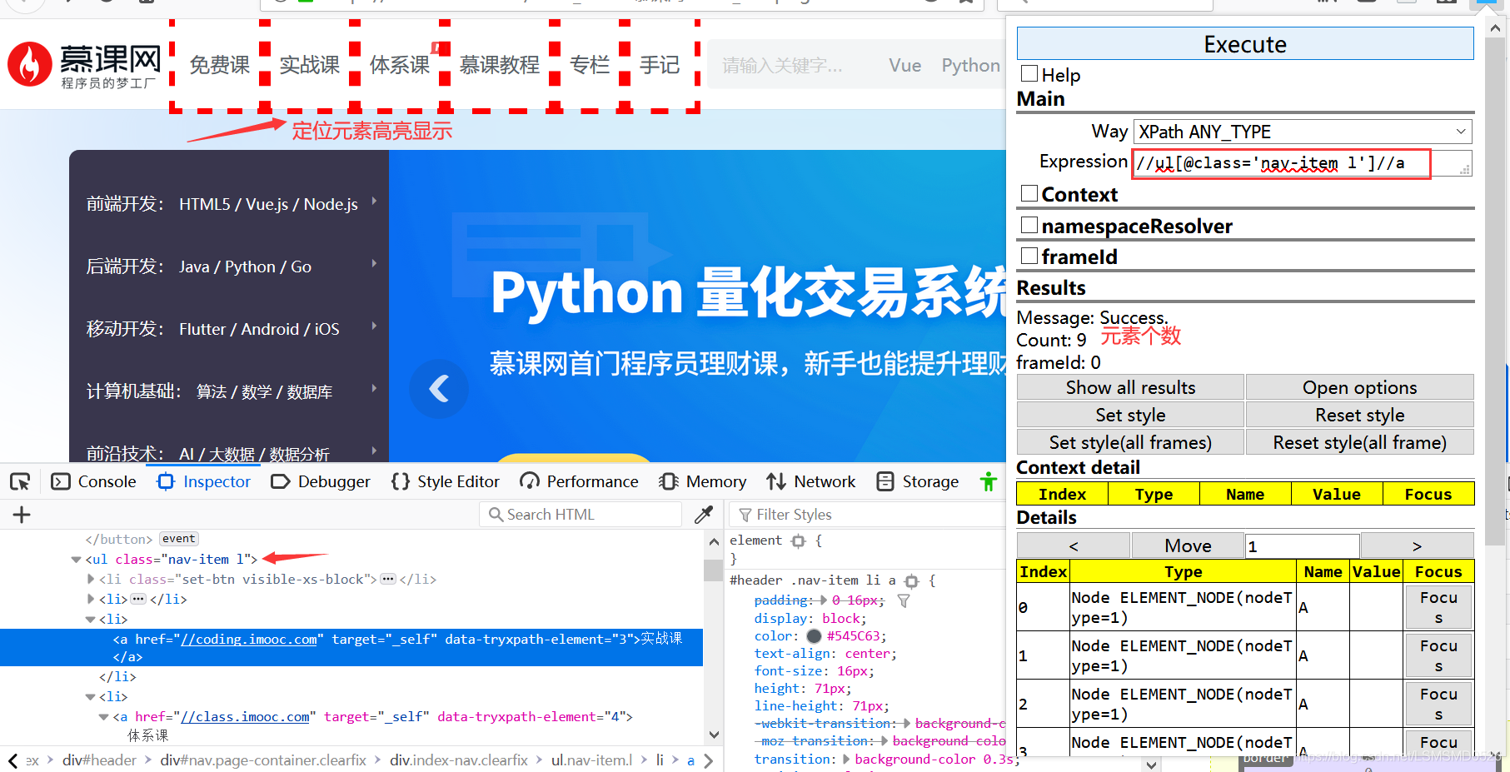Click breadcrumb right scroll arrow

708,760
